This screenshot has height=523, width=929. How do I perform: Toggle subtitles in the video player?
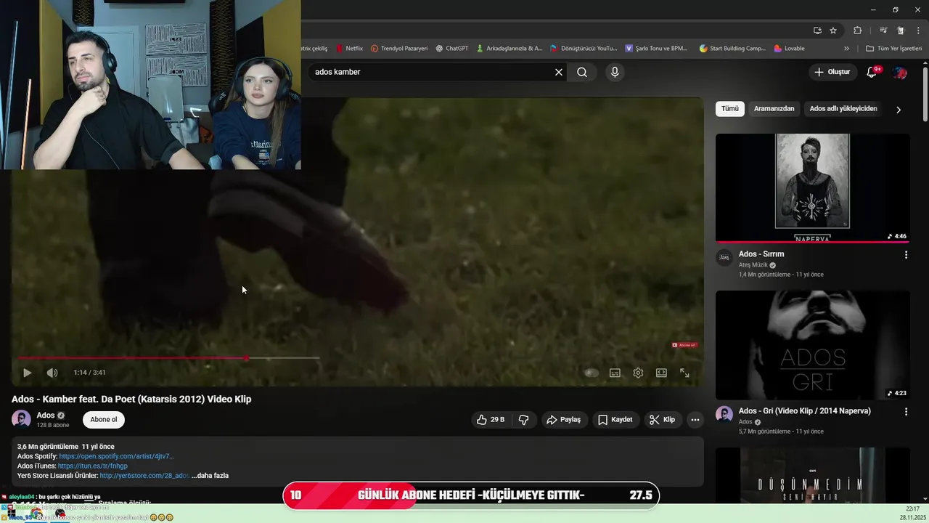point(615,373)
